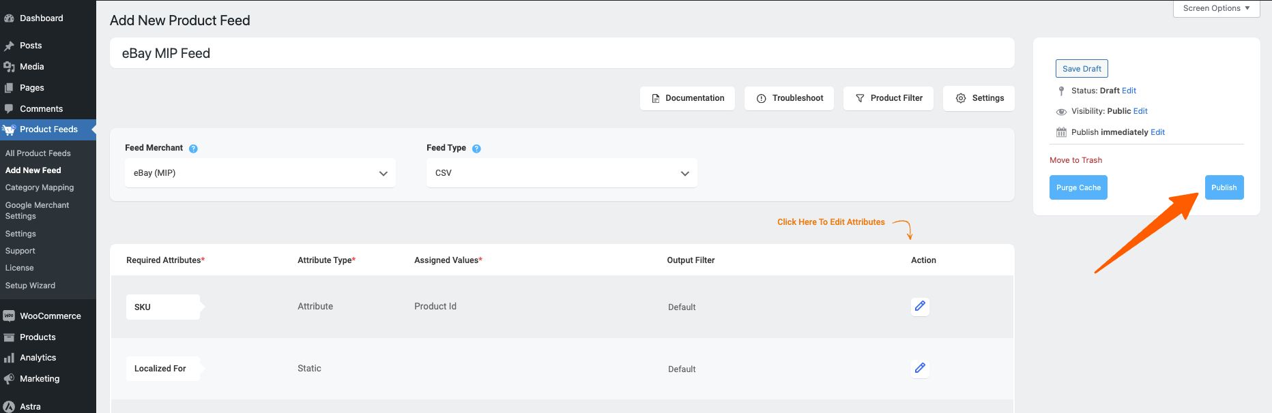Click the Attribute type in SKU row
The width and height of the screenshot is (1272, 413).
[x=315, y=307]
